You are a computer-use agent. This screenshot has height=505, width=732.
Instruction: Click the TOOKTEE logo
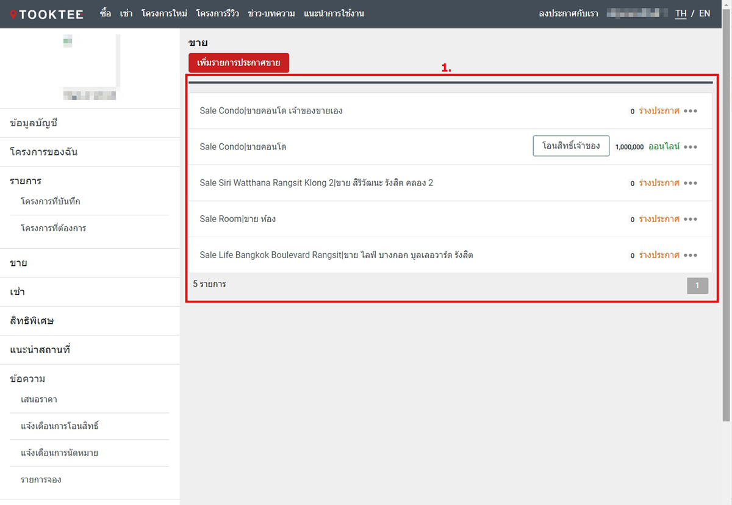coord(46,13)
